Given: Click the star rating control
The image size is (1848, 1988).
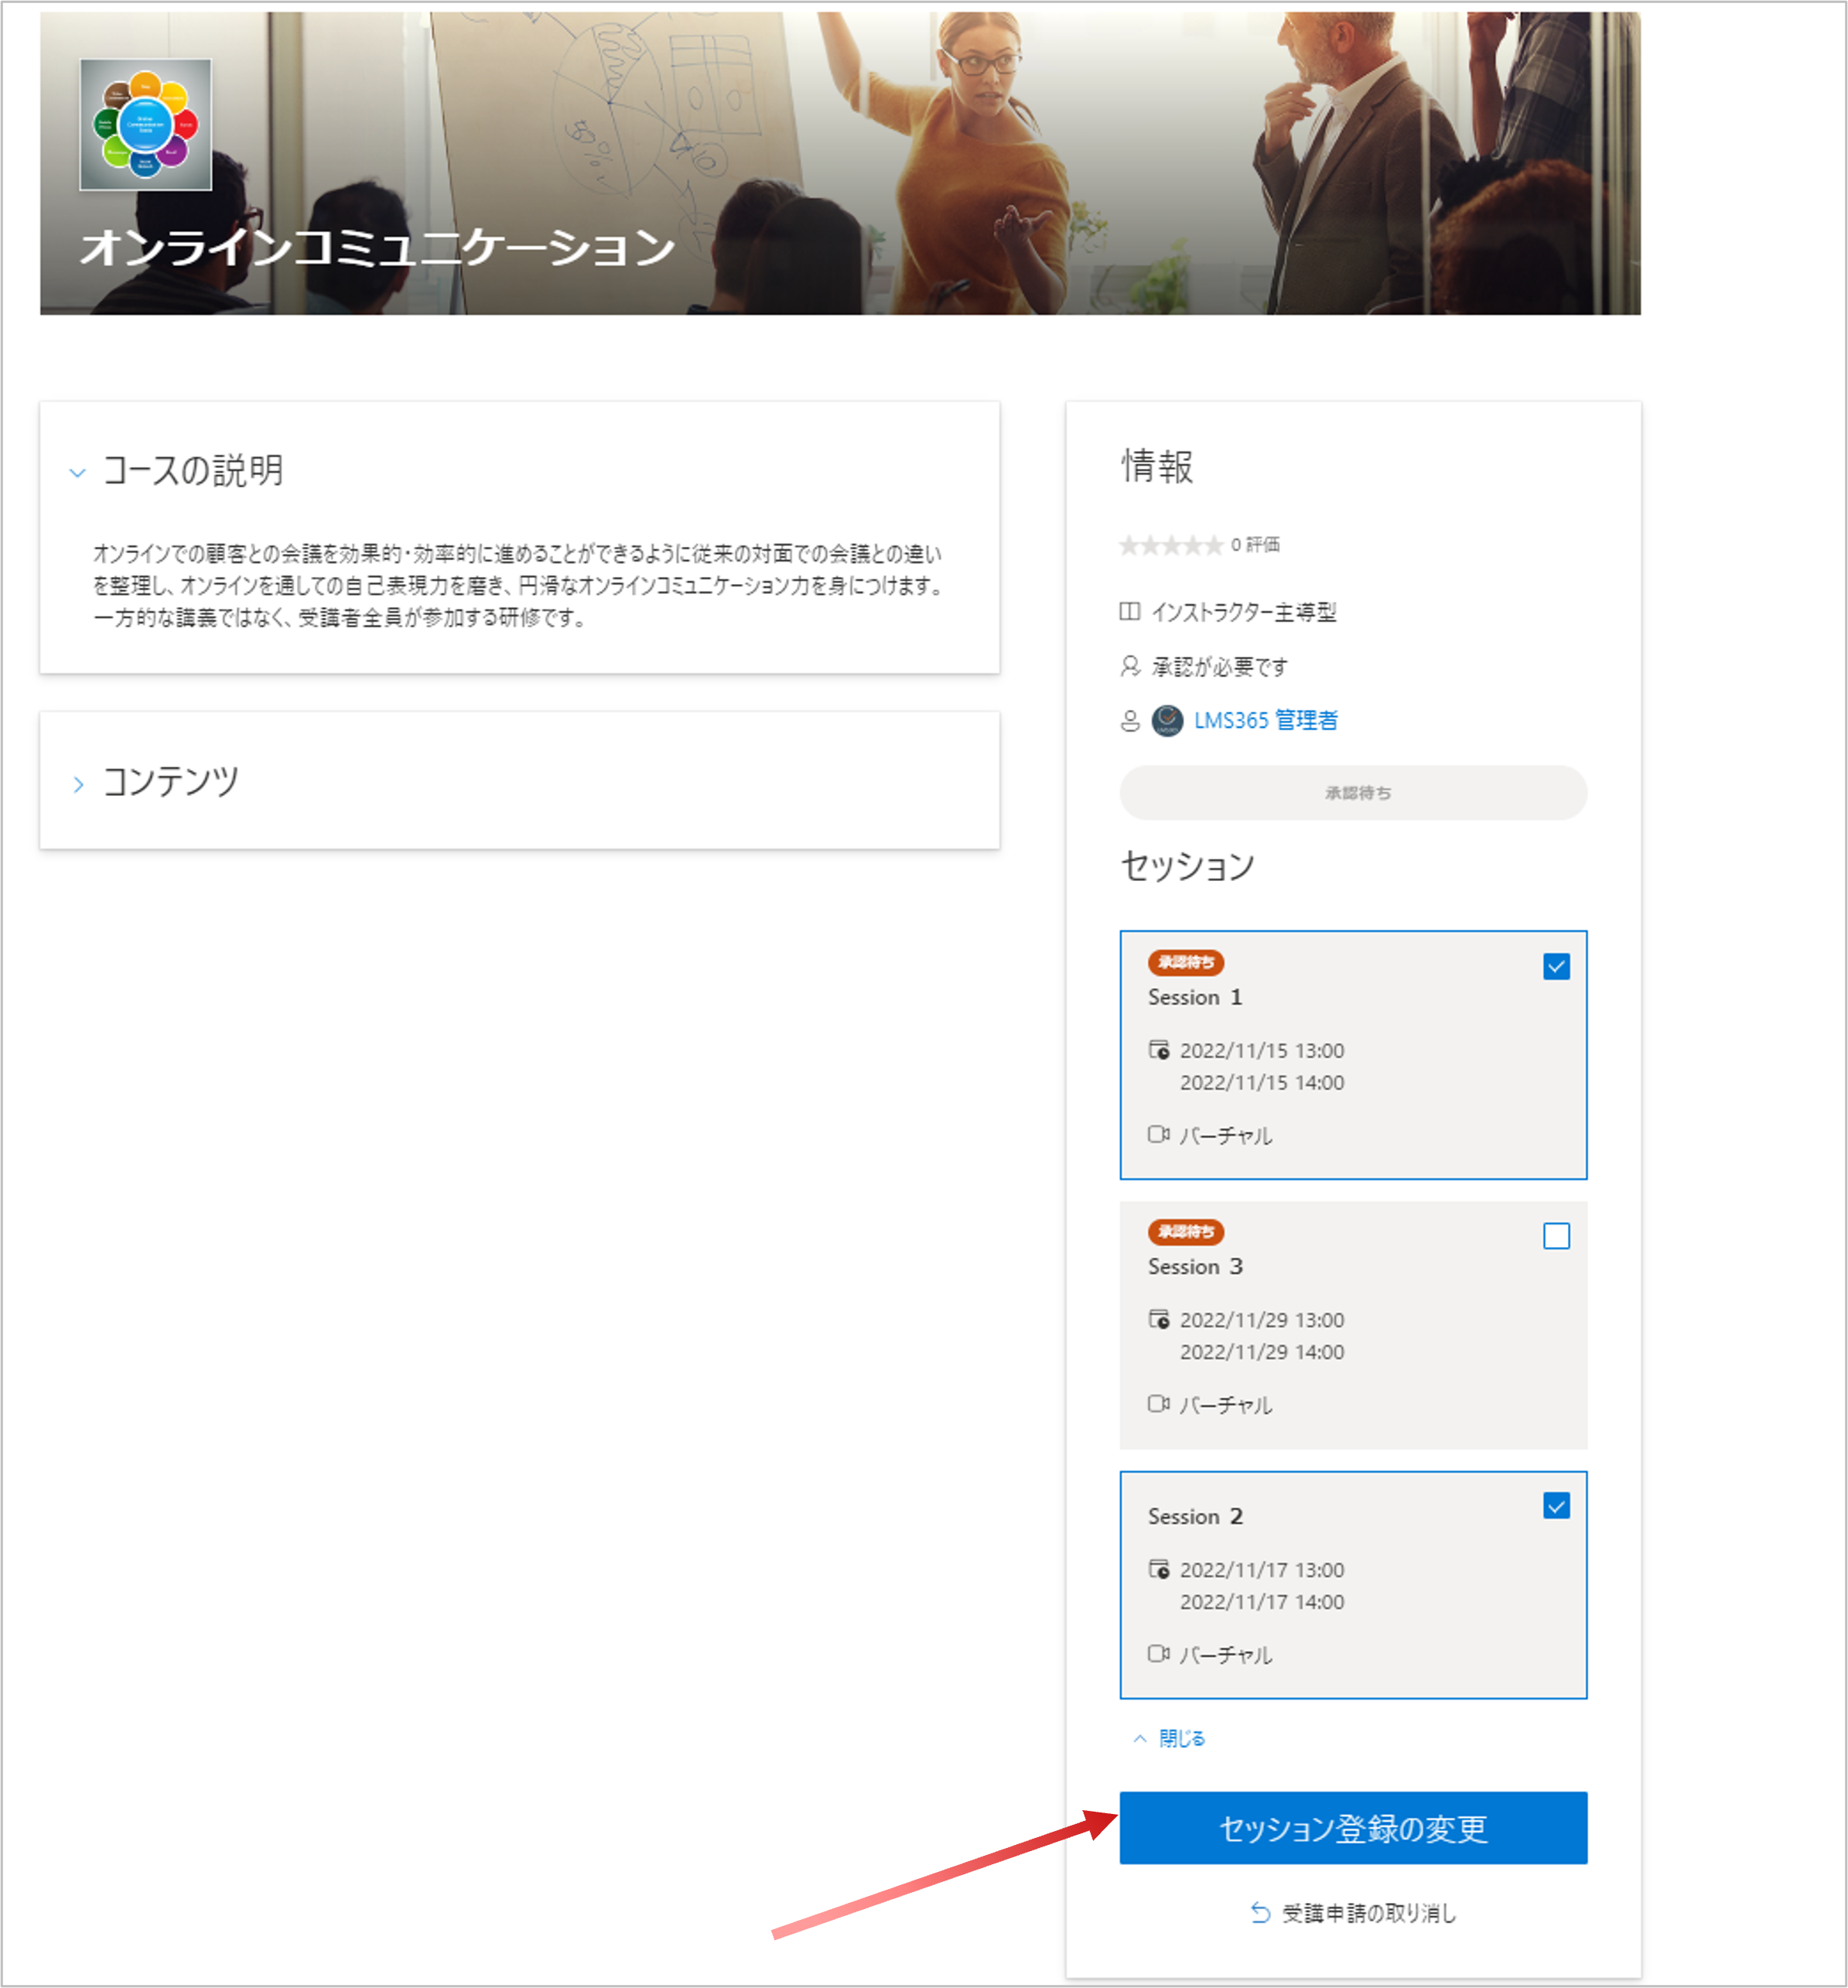Looking at the screenshot, I should point(1170,545).
